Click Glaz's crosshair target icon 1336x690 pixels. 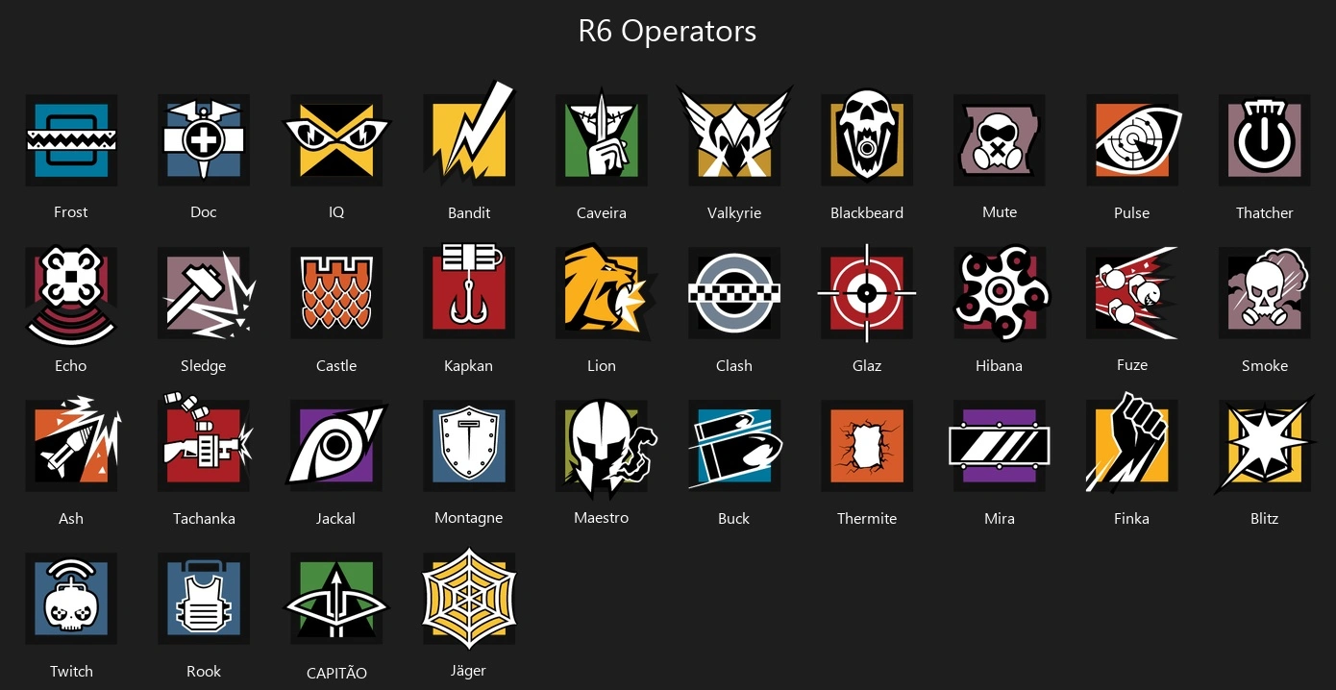(x=867, y=291)
